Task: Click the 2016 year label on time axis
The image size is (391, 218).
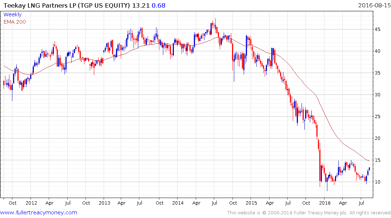Action: (x=324, y=203)
